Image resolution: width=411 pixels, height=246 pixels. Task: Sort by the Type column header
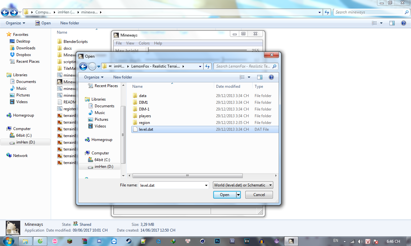tap(266, 86)
